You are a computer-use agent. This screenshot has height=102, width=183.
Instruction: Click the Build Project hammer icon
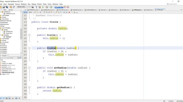point(36,7)
